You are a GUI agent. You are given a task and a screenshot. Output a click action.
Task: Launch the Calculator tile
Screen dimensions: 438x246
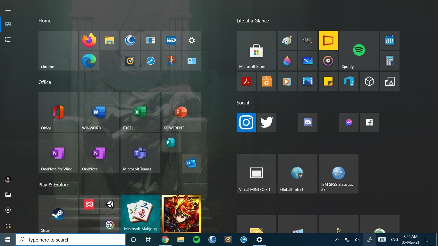390,61
